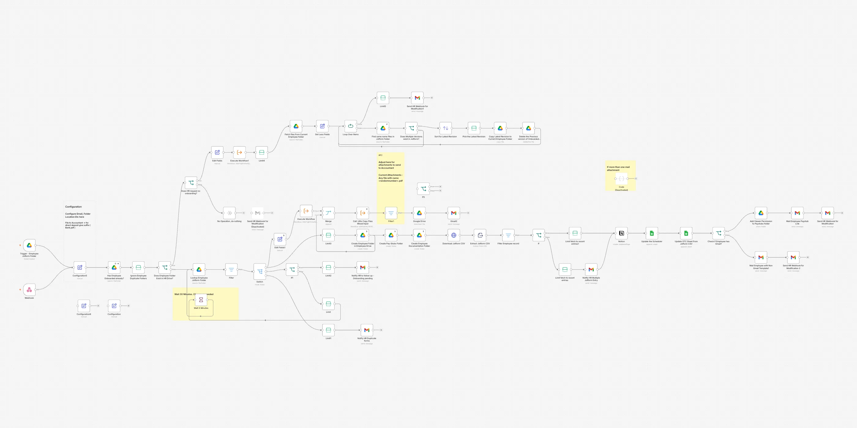Open Has Employee Onboarded already? Drive node

point(114,267)
